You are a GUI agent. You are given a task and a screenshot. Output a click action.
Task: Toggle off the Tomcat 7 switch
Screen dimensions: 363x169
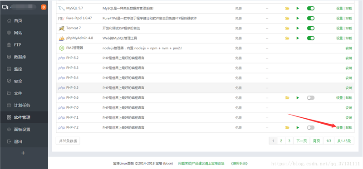pyautogui.click(x=311, y=28)
